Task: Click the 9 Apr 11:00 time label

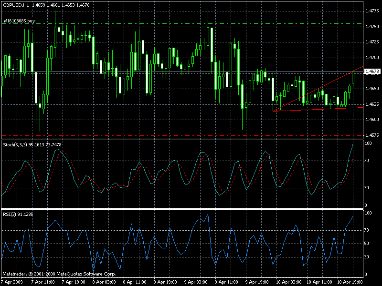Action: pos(226,282)
